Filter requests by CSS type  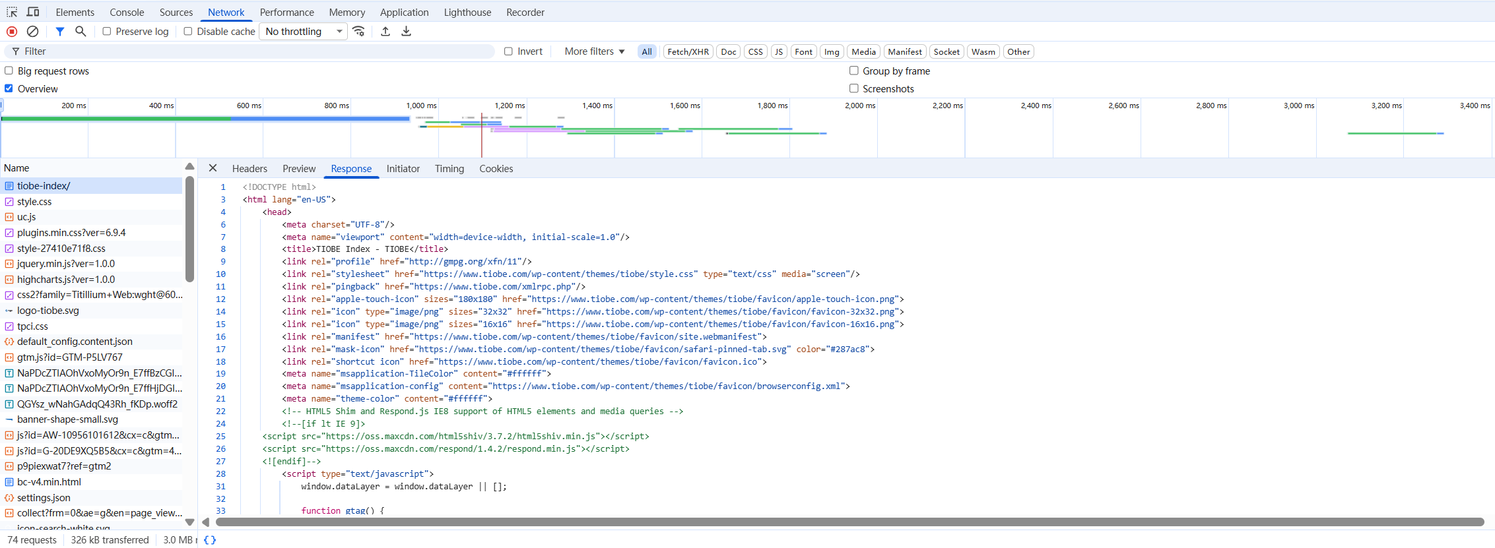tap(756, 51)
